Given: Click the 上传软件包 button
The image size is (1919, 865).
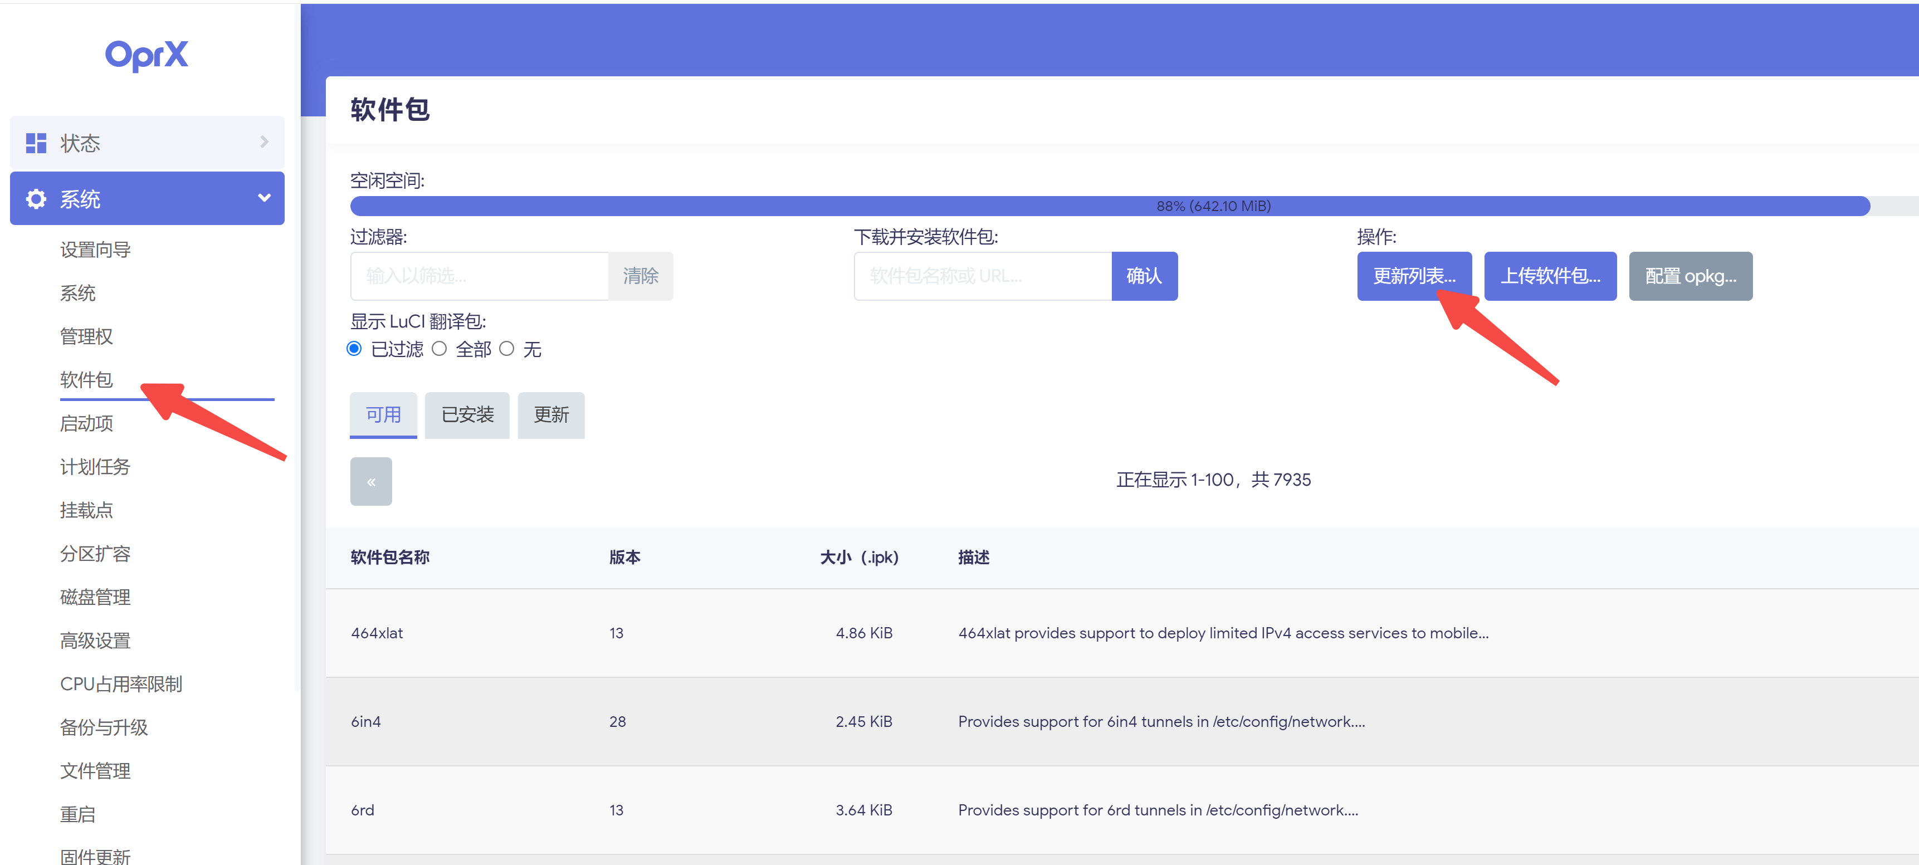Looking at the screenshot, I should [x=1550, y=276].
